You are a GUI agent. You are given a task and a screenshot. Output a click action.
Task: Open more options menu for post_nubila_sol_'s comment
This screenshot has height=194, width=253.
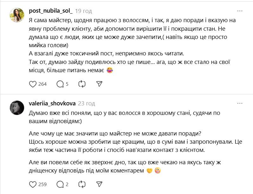click(x=240, y=11)
